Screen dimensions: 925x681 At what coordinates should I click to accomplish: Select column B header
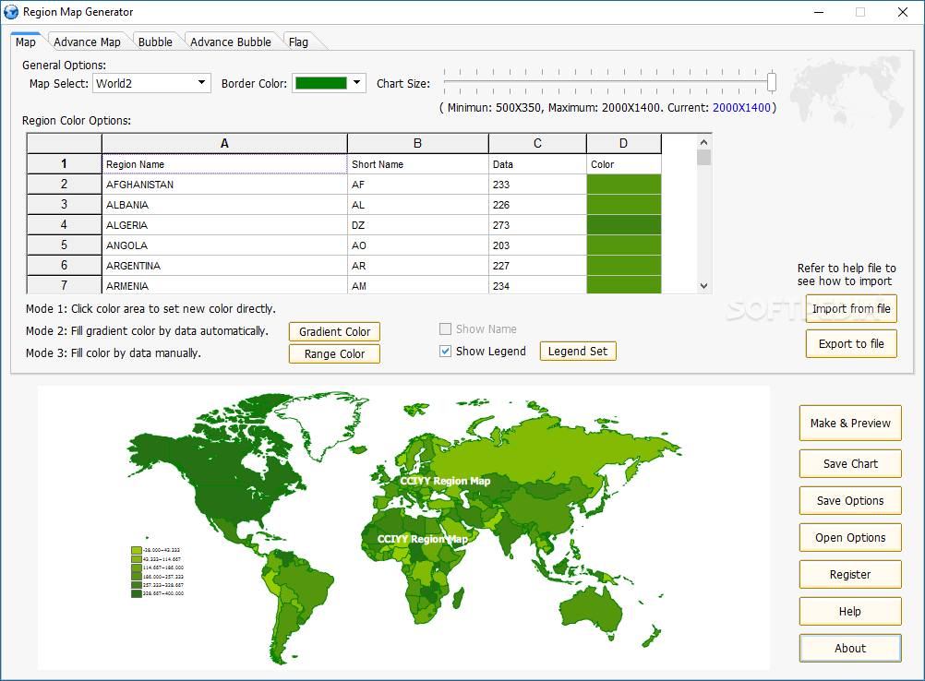(417, 143)
